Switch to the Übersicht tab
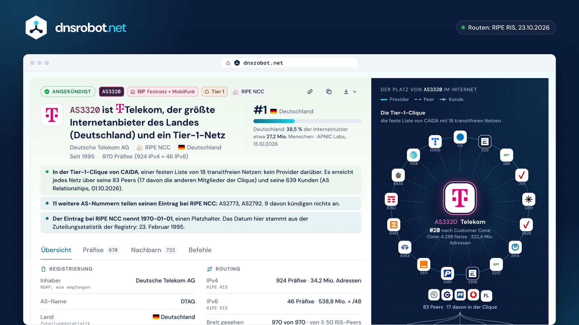The width and height of the screenshot is (579, 325). coord(56,250)
